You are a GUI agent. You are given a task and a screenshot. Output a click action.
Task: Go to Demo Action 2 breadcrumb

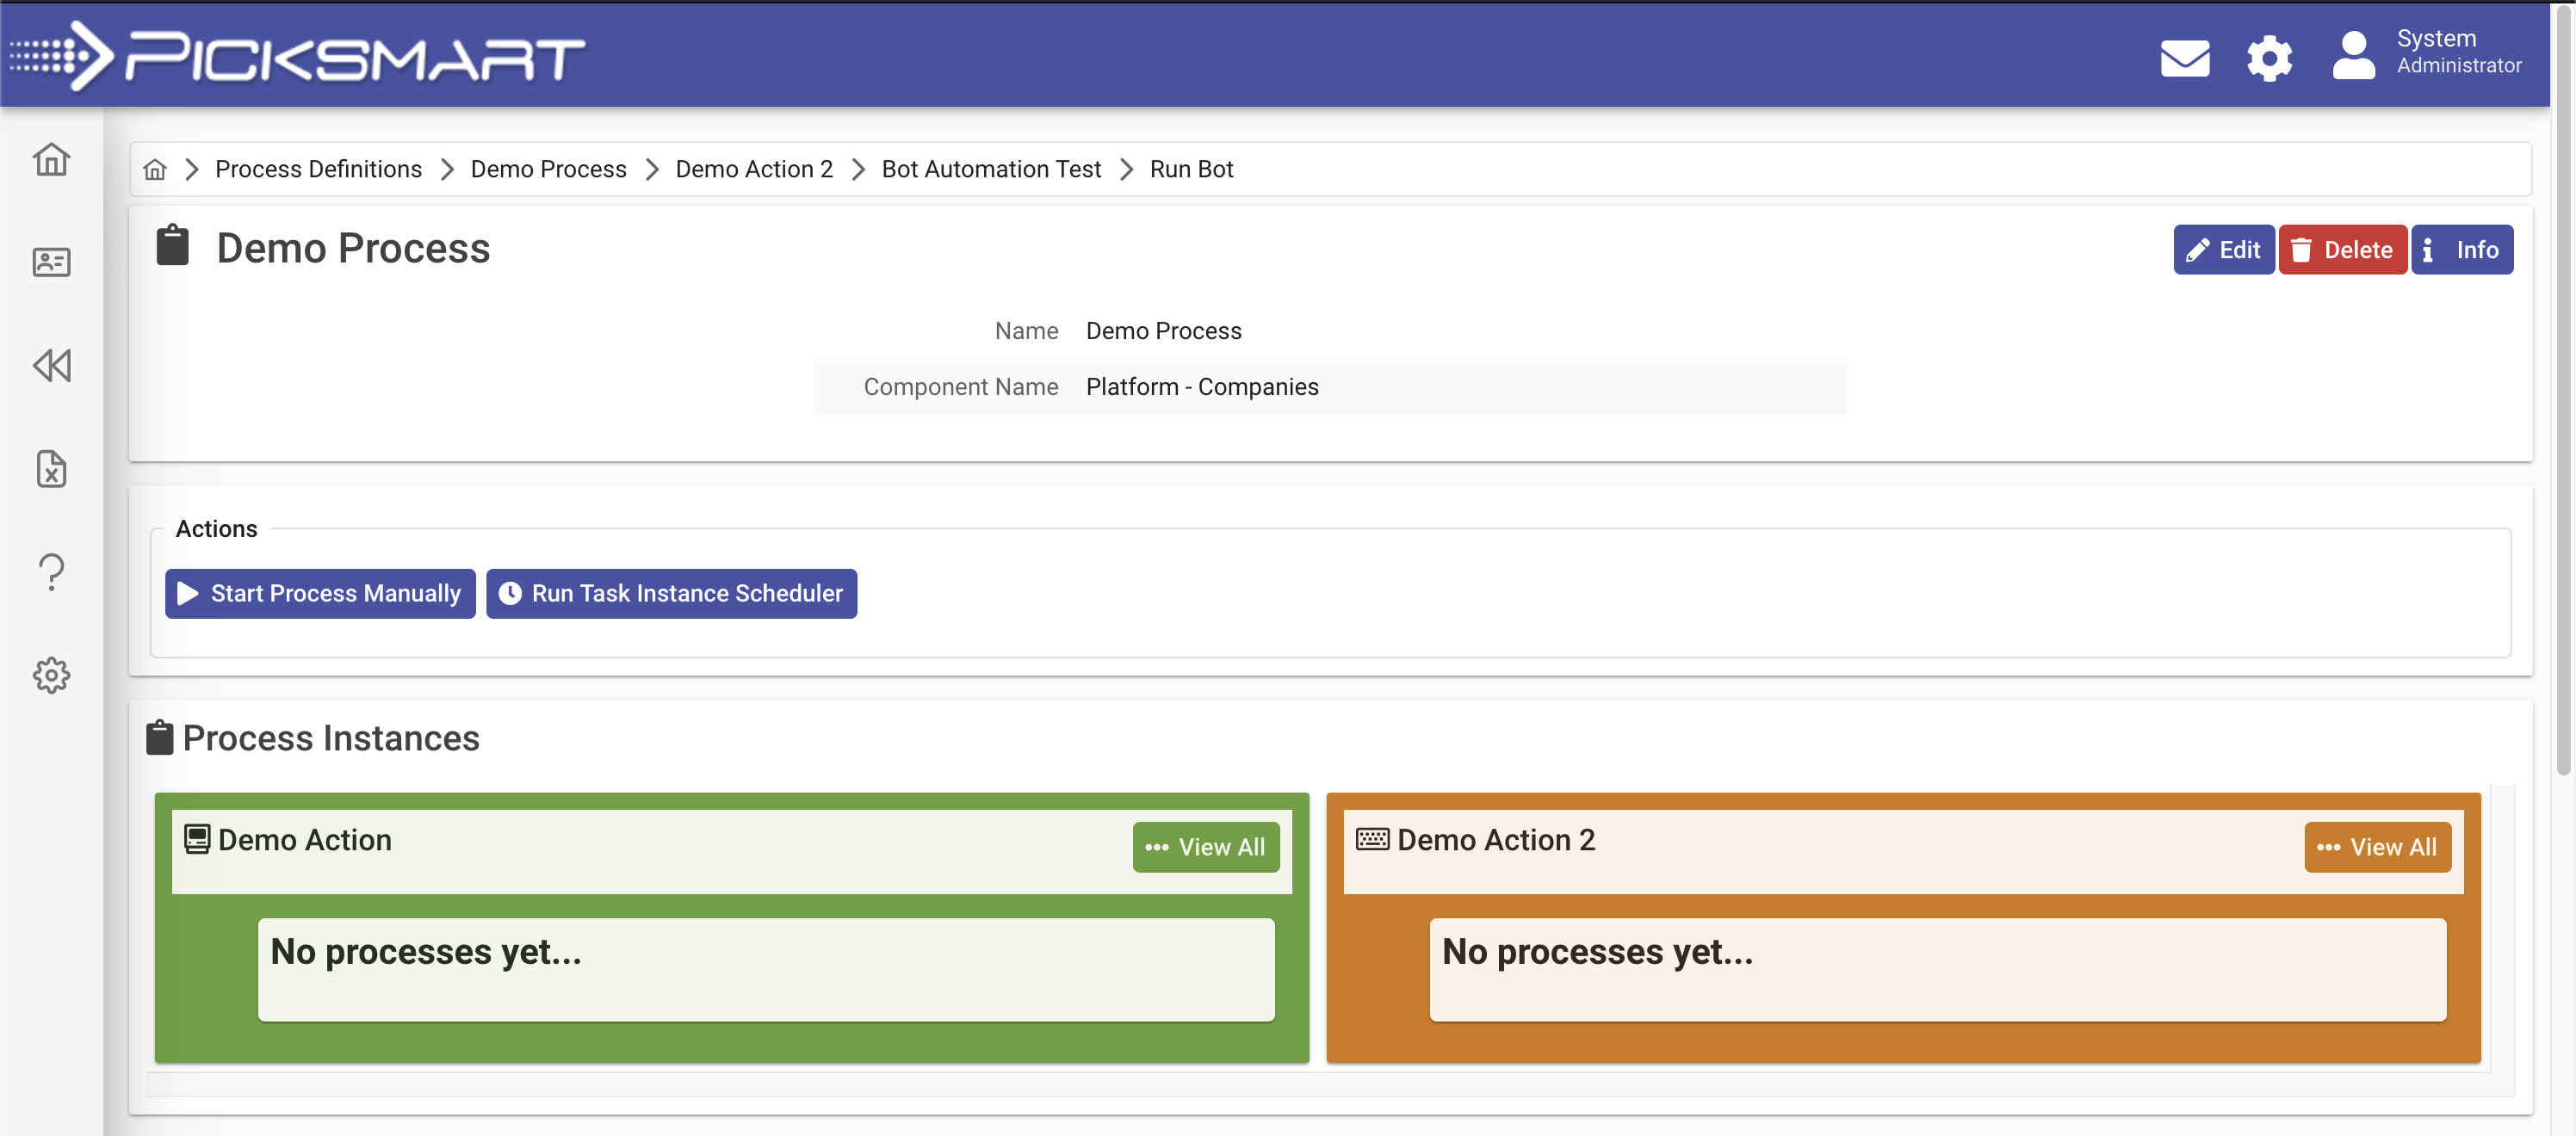point(753,169)
